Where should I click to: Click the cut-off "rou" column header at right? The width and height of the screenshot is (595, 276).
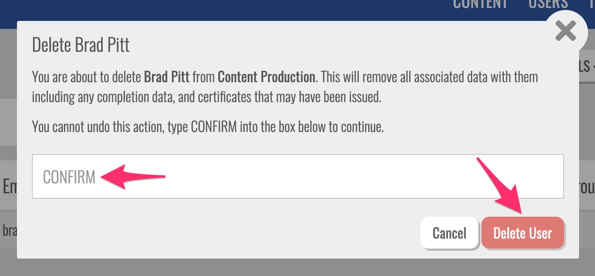(x=587, y=186)
